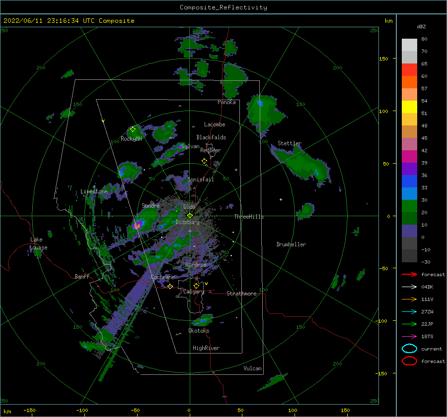Click the Olds label

coord(189,207)
